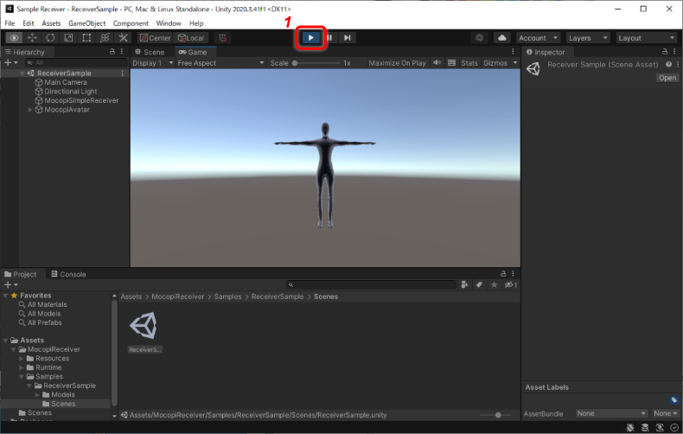Open the Layers dropdown
683x434 pixels.
click(x=588, y=38)
